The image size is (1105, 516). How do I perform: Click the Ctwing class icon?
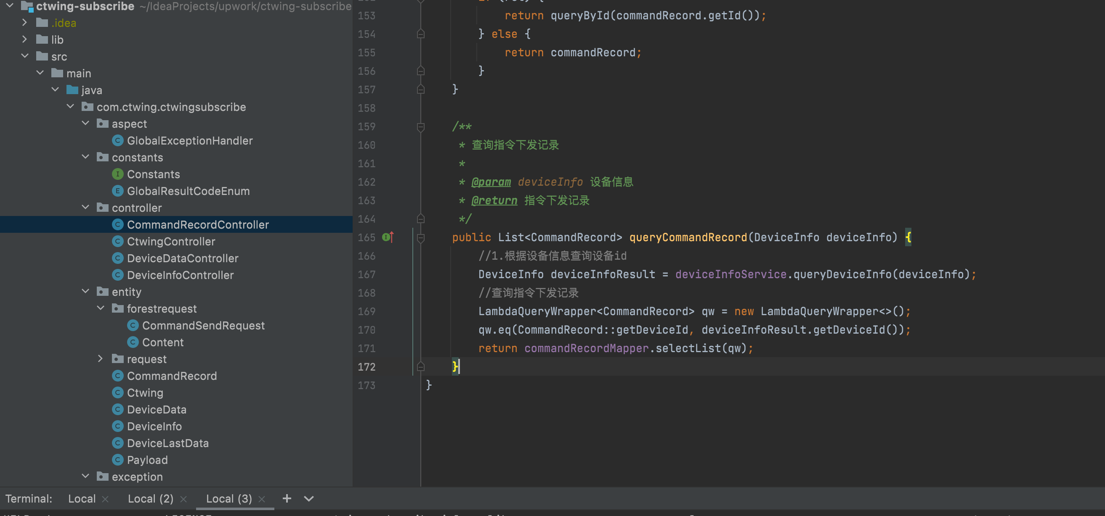[117, 393]
